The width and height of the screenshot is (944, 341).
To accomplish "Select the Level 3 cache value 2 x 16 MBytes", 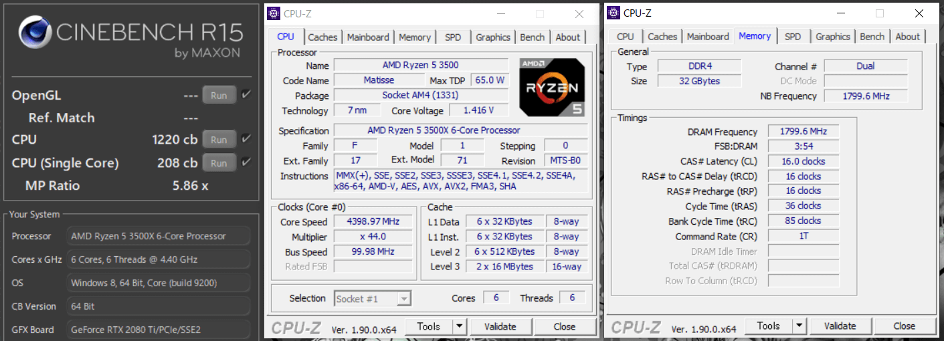I will coord(505,266).
